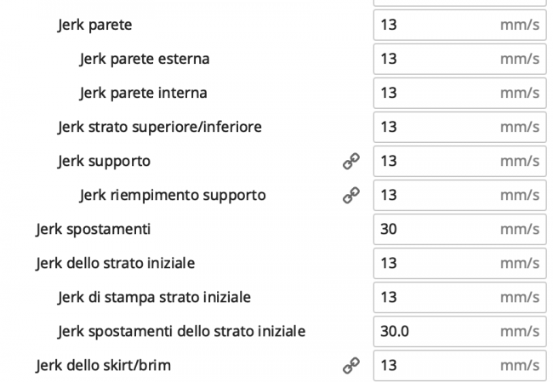Select the Jerk supporto setting label
This screenshot has width=553, height=382.
(104, 161)
